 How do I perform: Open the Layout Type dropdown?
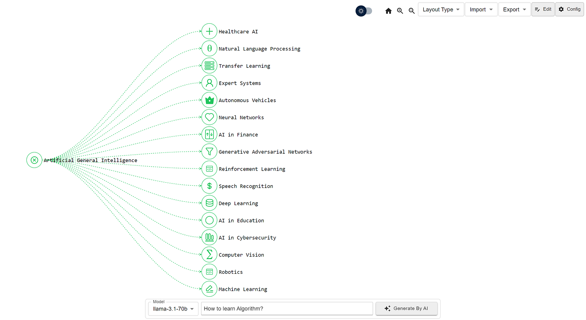441,9
